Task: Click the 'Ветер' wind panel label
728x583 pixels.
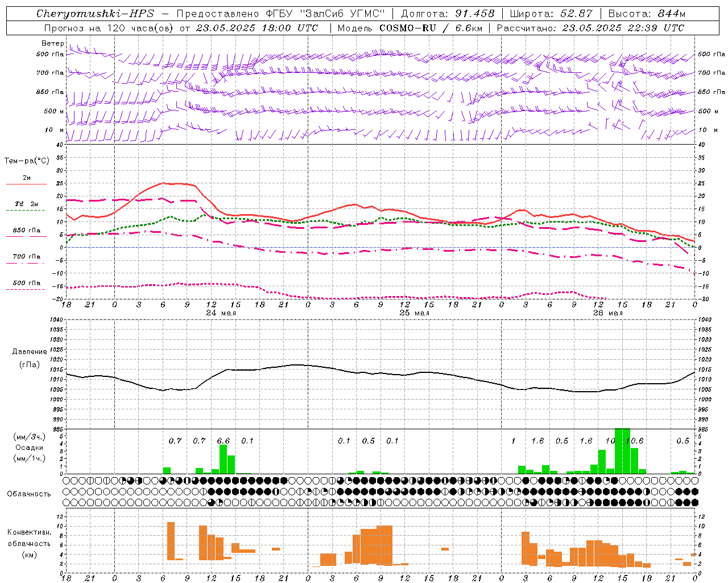Action: point(52,43)
